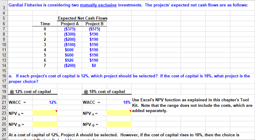255x140 pixels.
Task: Click the question a. text in row 16
Action: 129,76
